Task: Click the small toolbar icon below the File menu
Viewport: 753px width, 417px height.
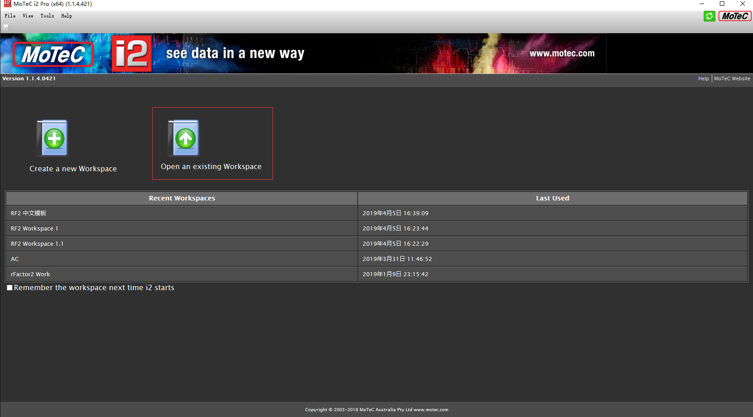Action: [x=5, y=27]
